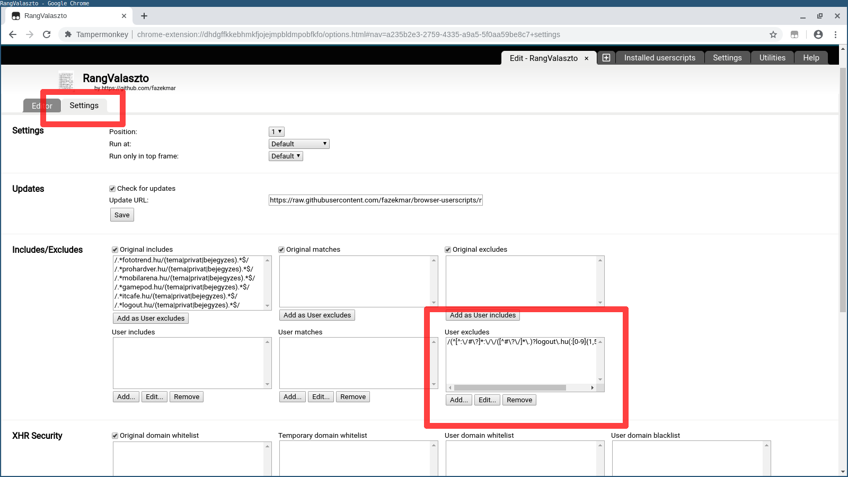Click Add as User excludes under Original includes
Image resolution: width=848 pixels, height=477 pixels.
click(151, 318)
